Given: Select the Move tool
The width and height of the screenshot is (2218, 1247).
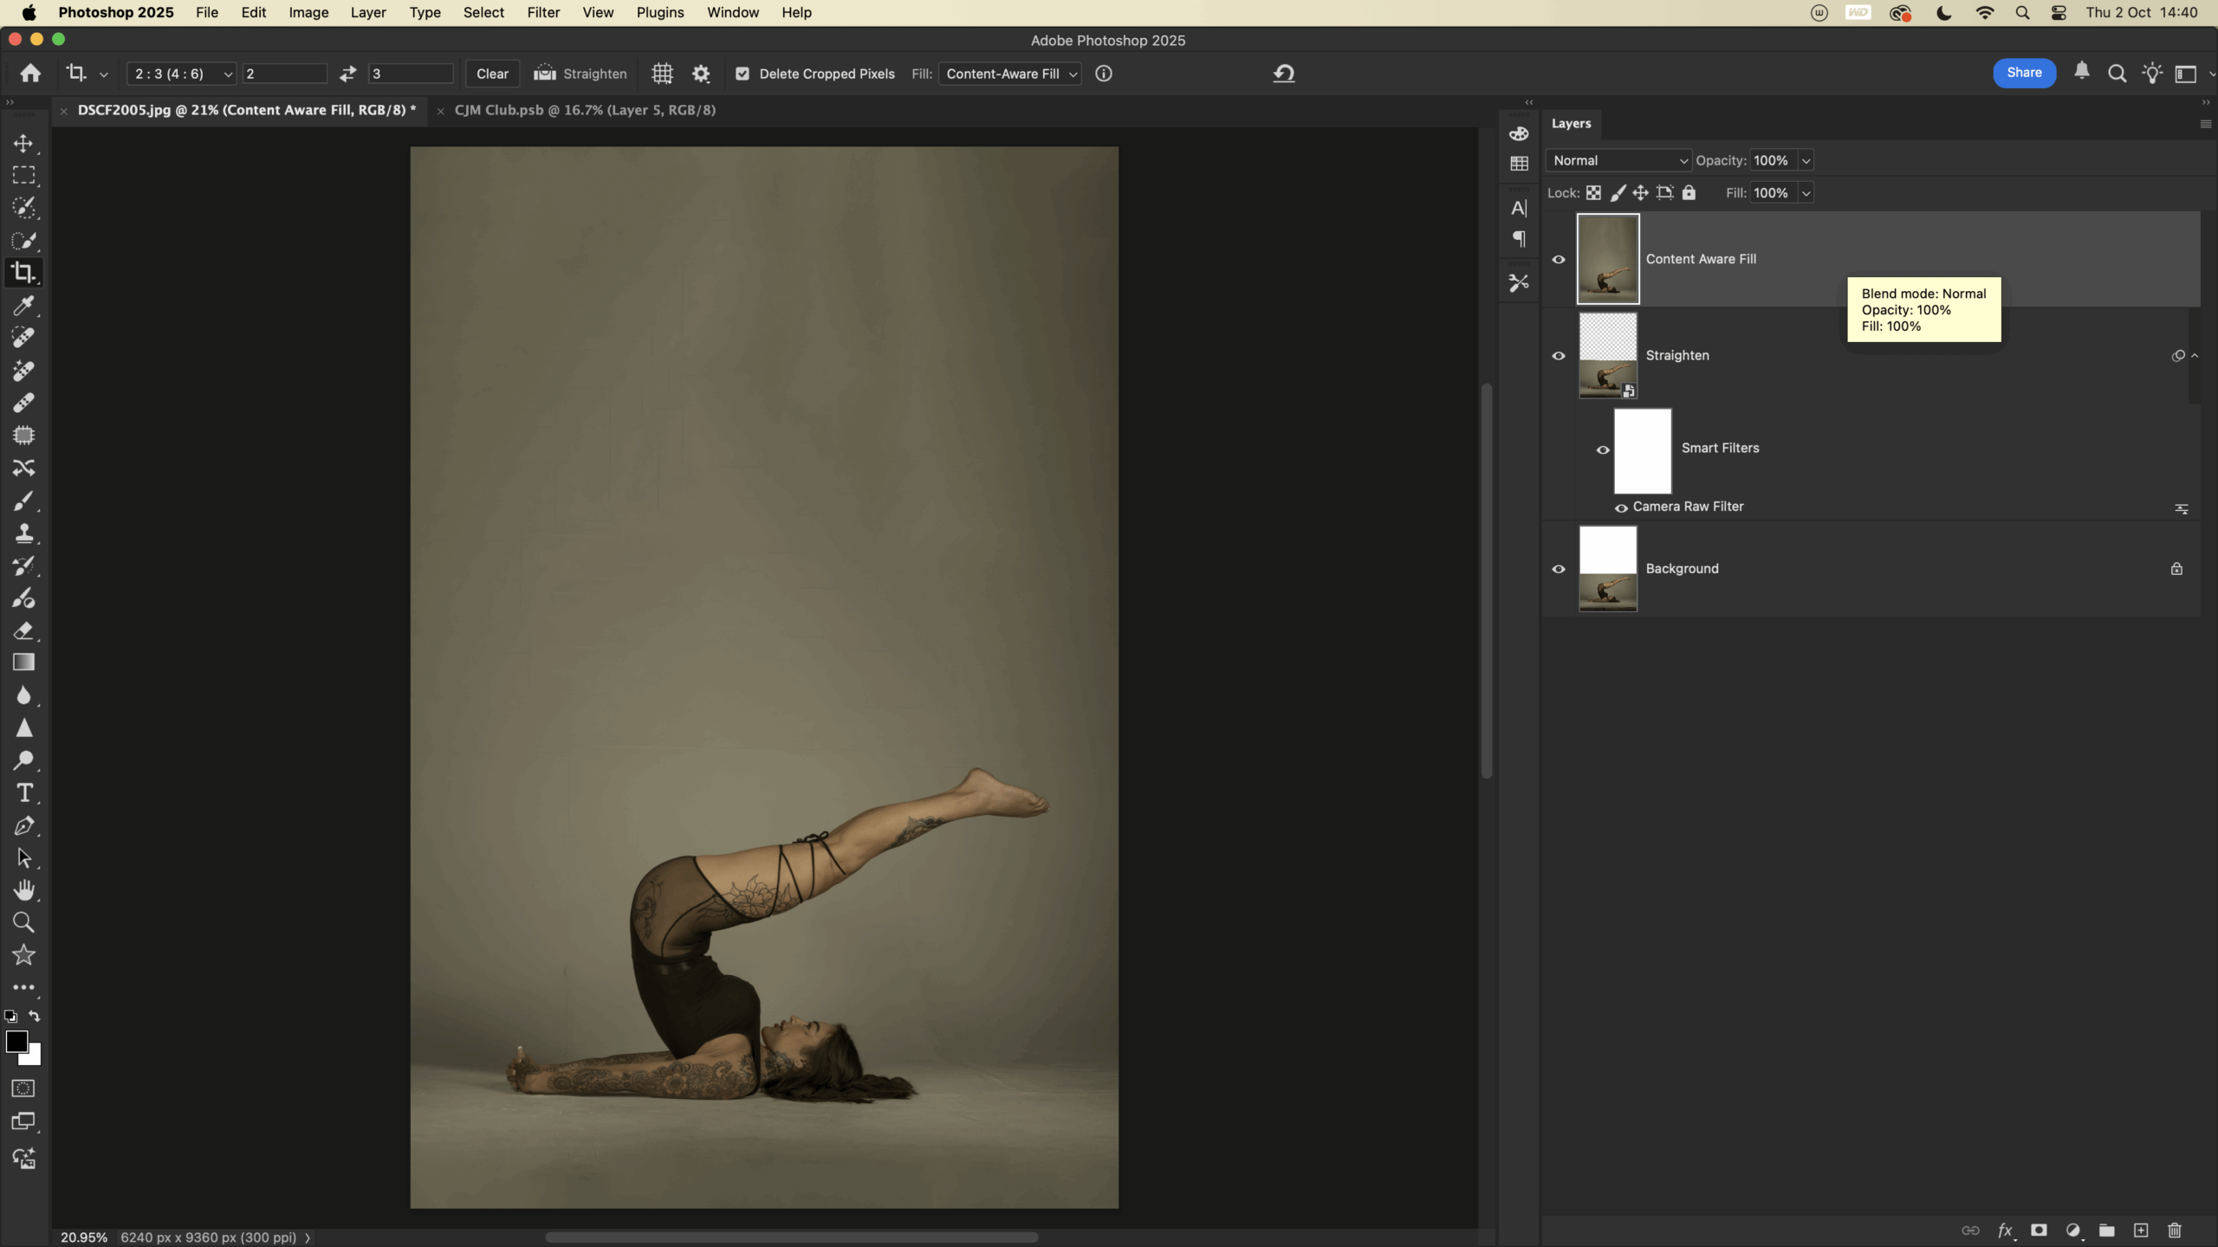Looking at the screenshot, I should [x=23, y=143].
